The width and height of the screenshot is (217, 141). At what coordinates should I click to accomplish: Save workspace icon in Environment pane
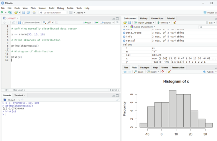[x=130, y=23]
